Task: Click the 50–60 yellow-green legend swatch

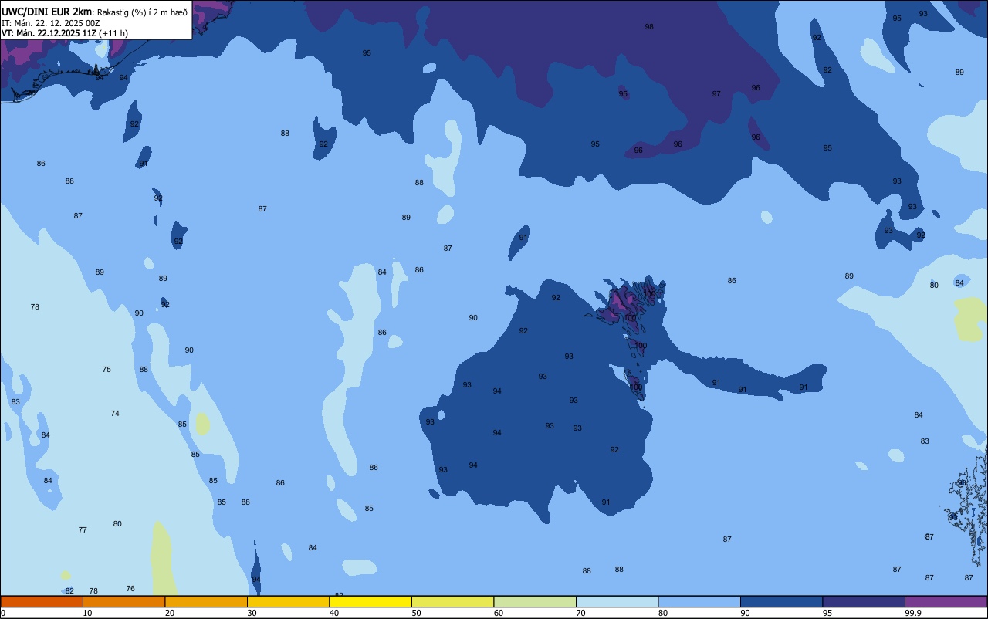Action: pos(453,601)
